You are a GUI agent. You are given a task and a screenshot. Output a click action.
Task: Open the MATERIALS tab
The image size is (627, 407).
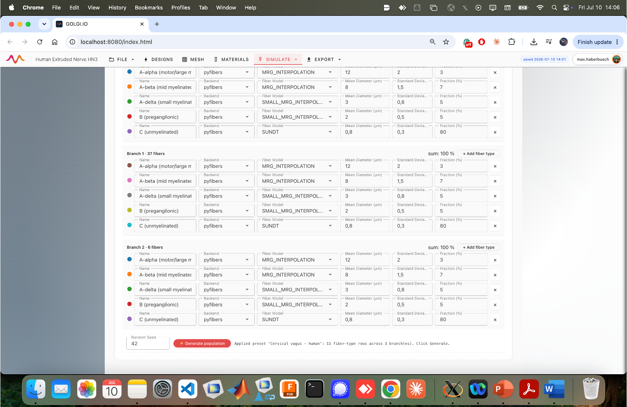(231, 59)
